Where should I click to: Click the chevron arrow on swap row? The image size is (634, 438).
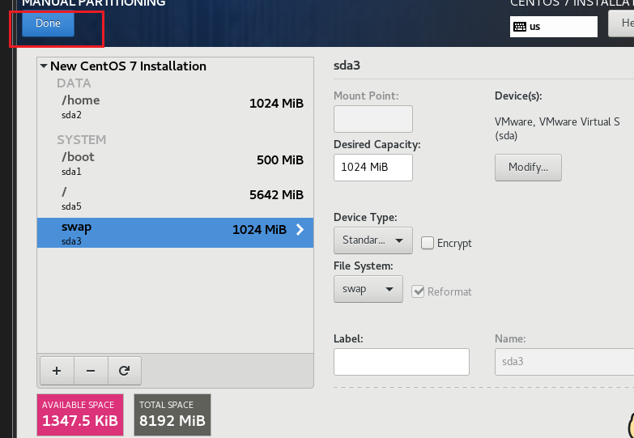(x=300, y=230)
